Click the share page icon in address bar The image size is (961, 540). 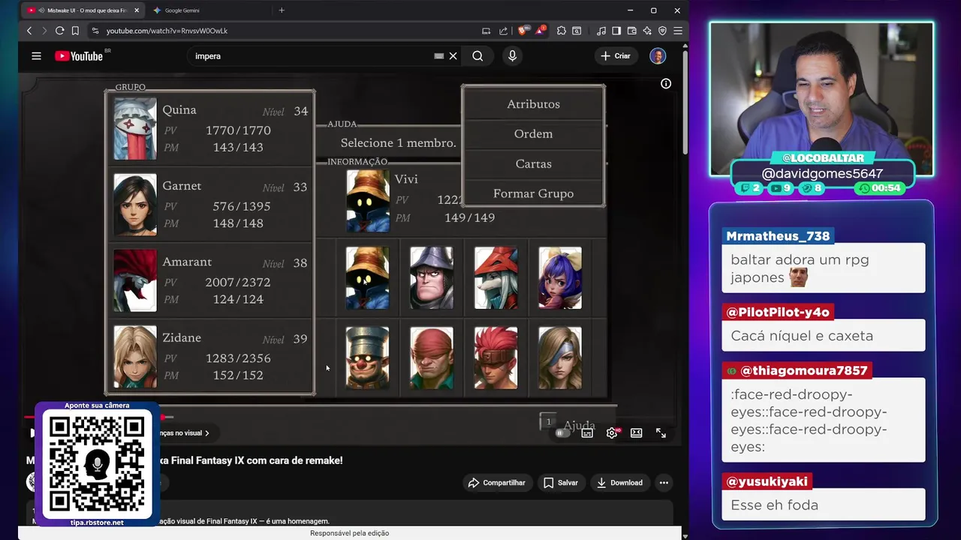click(503, 31)
